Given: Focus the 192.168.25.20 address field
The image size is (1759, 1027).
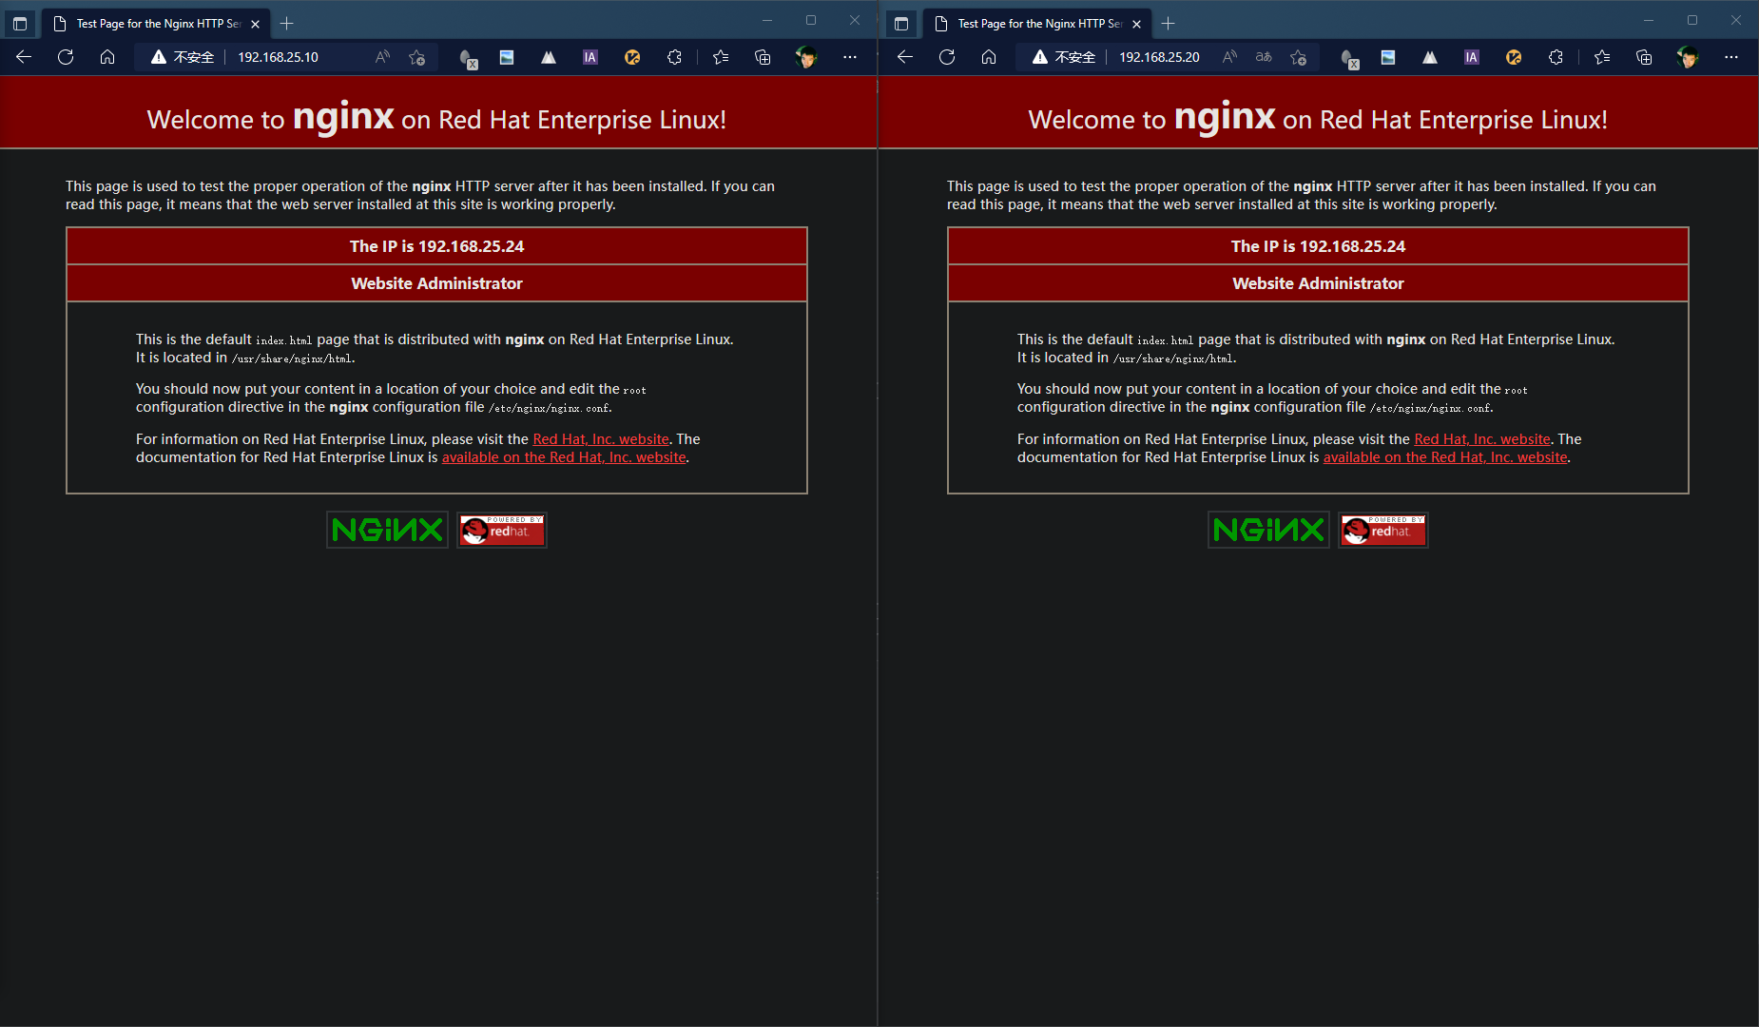Looking at the screenshot, I should coord(1159,57).
